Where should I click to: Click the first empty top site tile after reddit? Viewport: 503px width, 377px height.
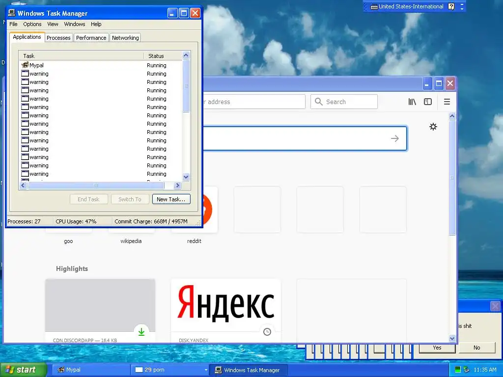tap(257, 210)
